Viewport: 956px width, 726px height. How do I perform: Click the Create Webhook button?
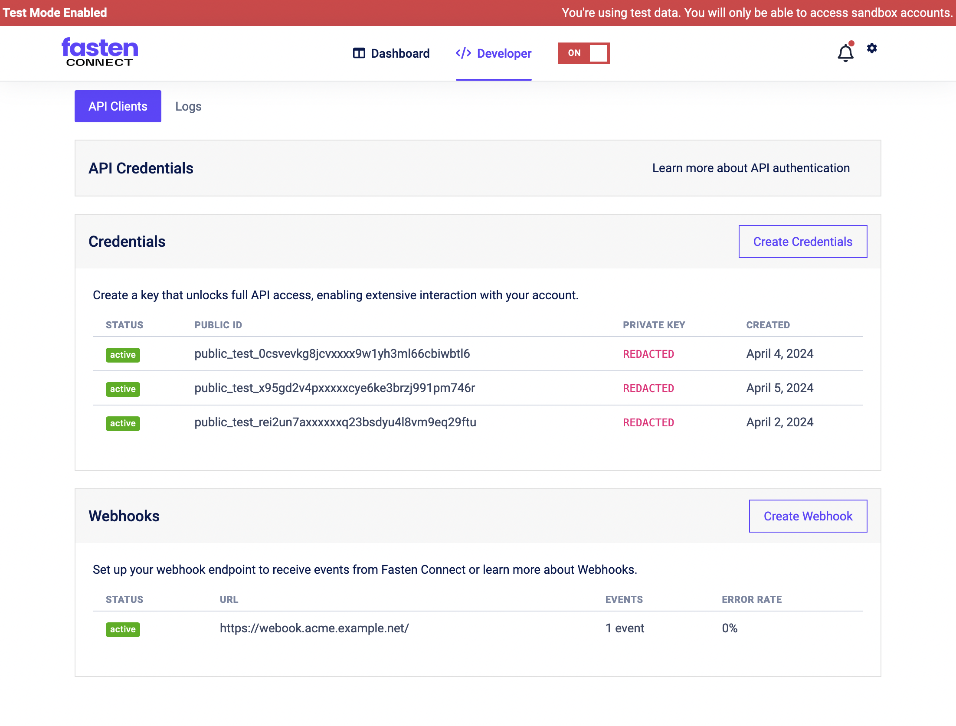[x=808, y=516]
